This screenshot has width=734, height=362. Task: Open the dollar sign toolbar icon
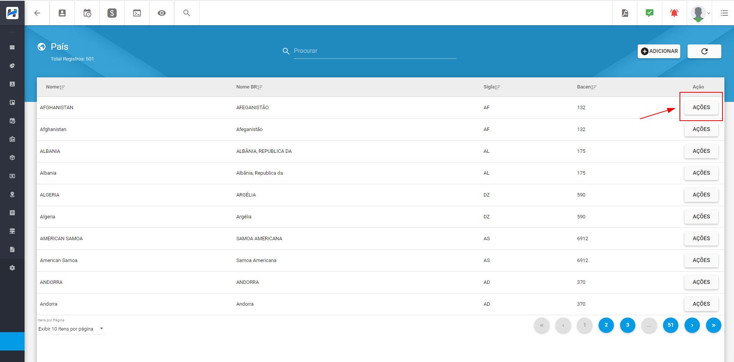(x=112, y=13)
